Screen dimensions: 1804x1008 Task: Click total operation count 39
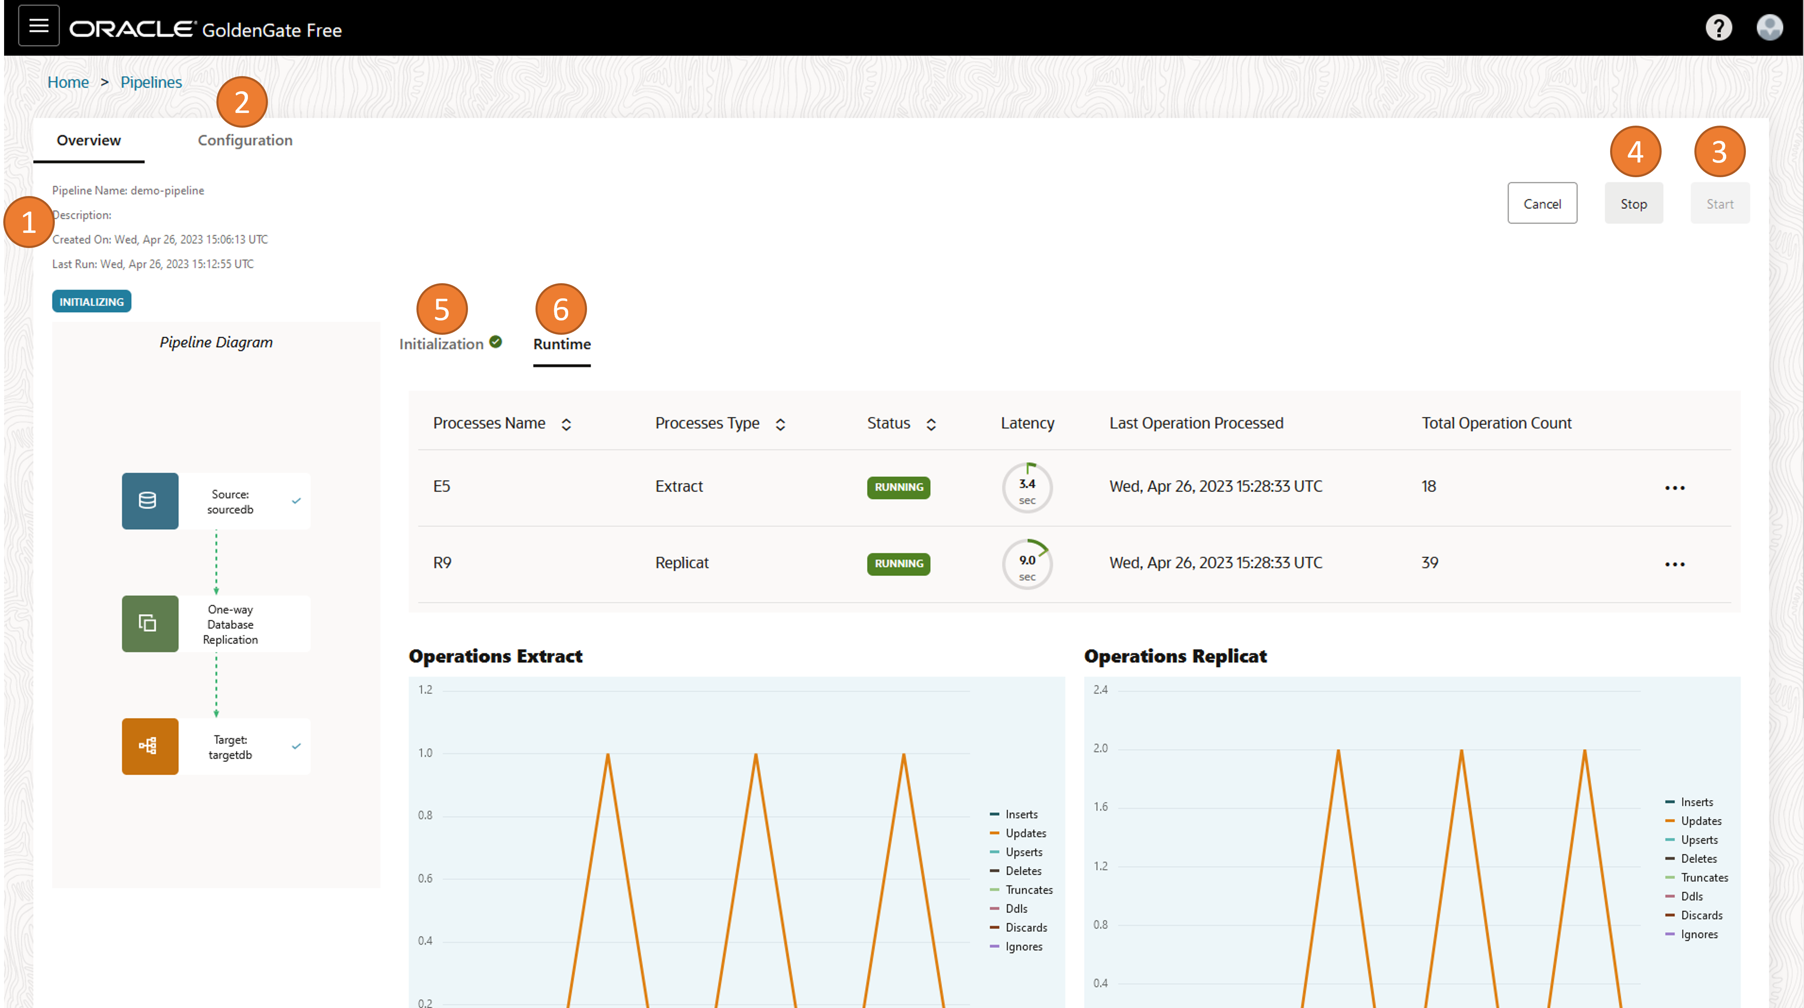click(x=1429, y=562)
